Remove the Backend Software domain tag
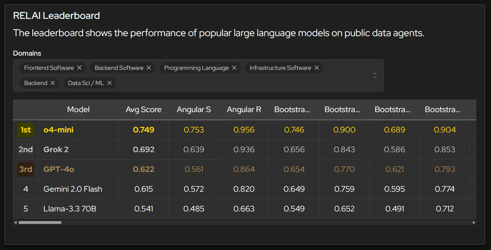The image size is (491, 250). tap(149, 68)
